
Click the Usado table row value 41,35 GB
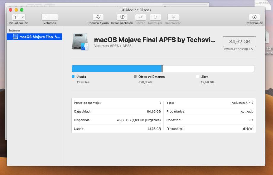tap(154, 129)
